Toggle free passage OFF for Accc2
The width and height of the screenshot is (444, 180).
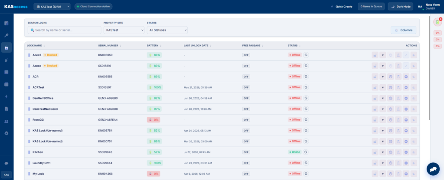coord(246,55)
